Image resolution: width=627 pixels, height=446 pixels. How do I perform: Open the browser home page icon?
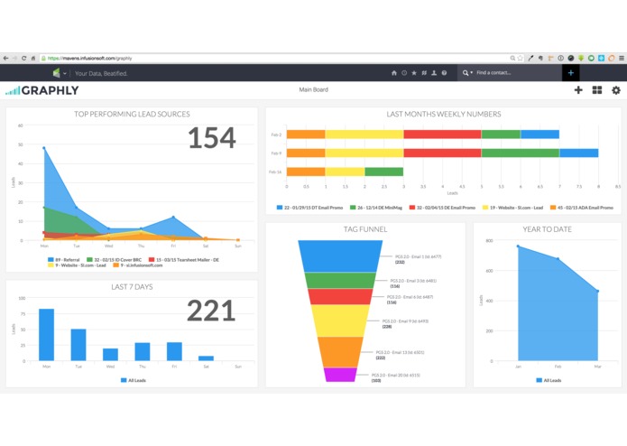click(x=33, y=58)
